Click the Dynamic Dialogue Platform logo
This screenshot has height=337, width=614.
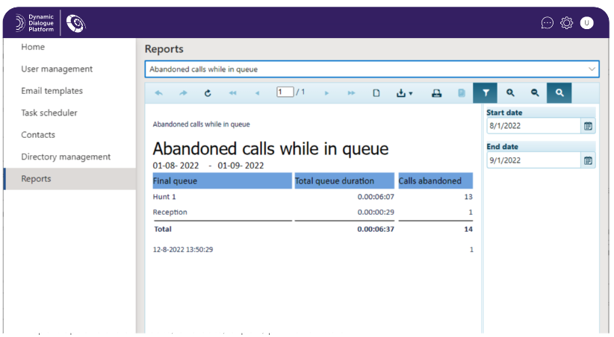pos(34,23)
